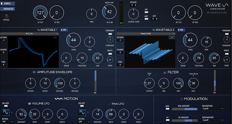Click Wavetable 1 POSITION knob showing 10

82,58
